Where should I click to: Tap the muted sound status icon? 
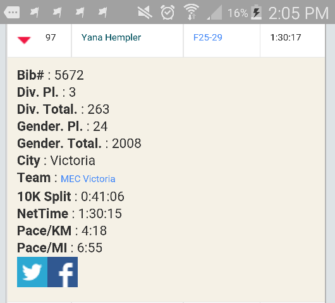[145, 13]
